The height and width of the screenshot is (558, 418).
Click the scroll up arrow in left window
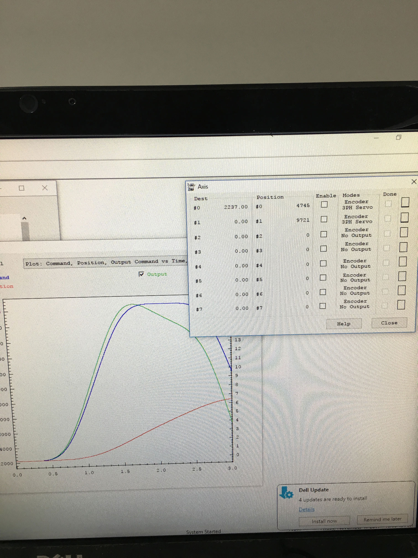click(24, 219)
